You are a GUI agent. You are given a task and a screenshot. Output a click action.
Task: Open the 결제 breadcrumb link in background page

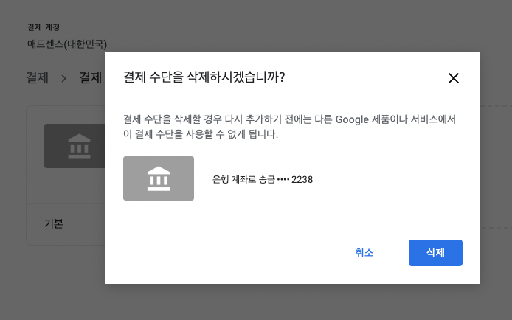[x=37, y=77]
